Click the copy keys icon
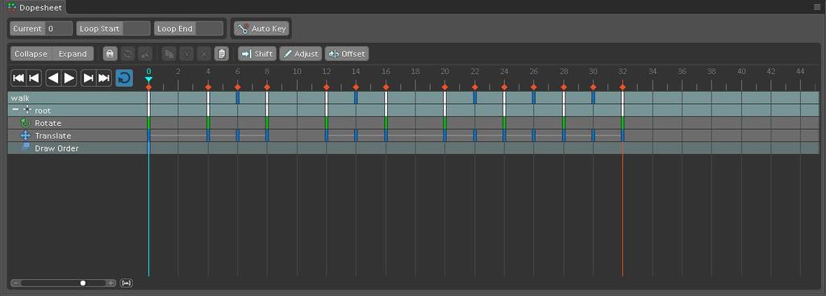This screenshot has width=826, height=296. (169, 54)
